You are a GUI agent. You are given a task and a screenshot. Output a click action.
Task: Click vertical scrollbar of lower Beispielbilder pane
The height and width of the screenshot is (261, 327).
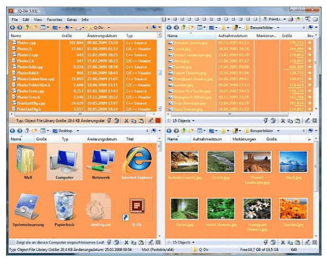pos(316,166)
